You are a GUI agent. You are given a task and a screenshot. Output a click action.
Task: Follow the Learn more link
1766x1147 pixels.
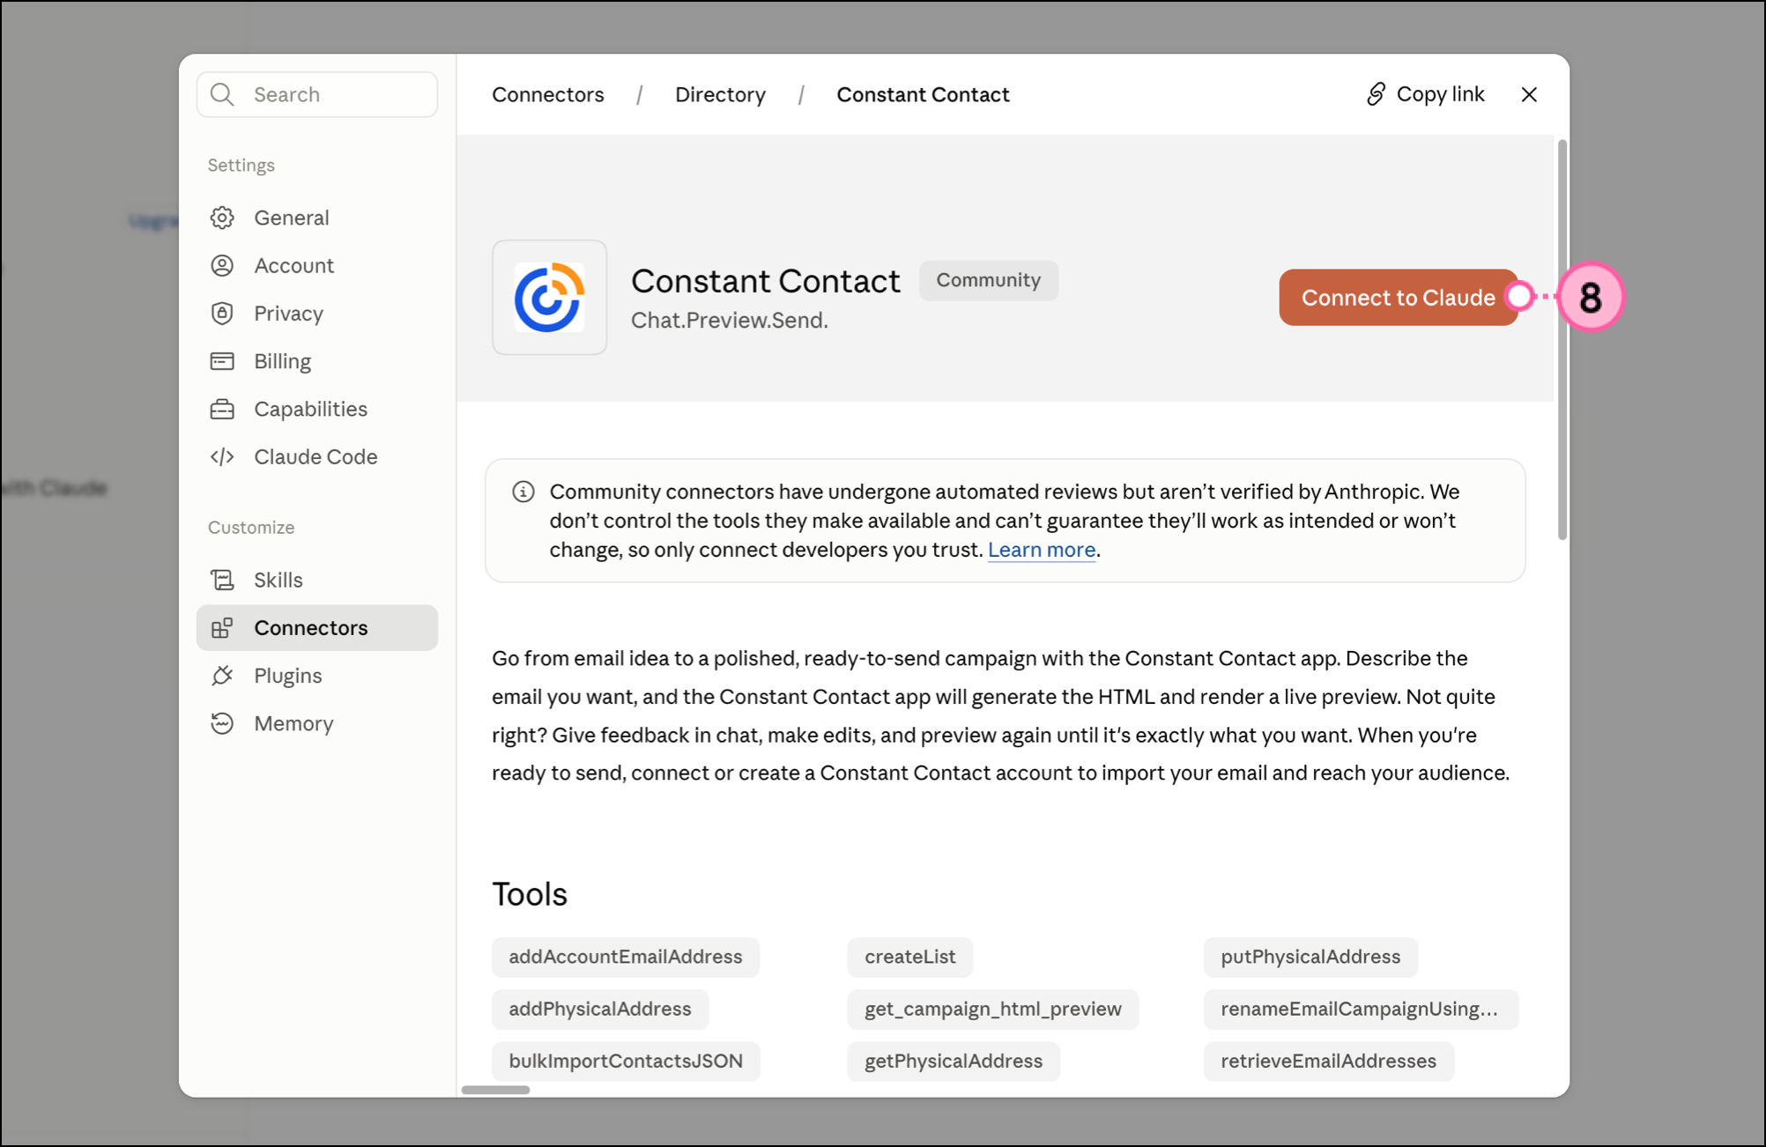pos(1042,550)
